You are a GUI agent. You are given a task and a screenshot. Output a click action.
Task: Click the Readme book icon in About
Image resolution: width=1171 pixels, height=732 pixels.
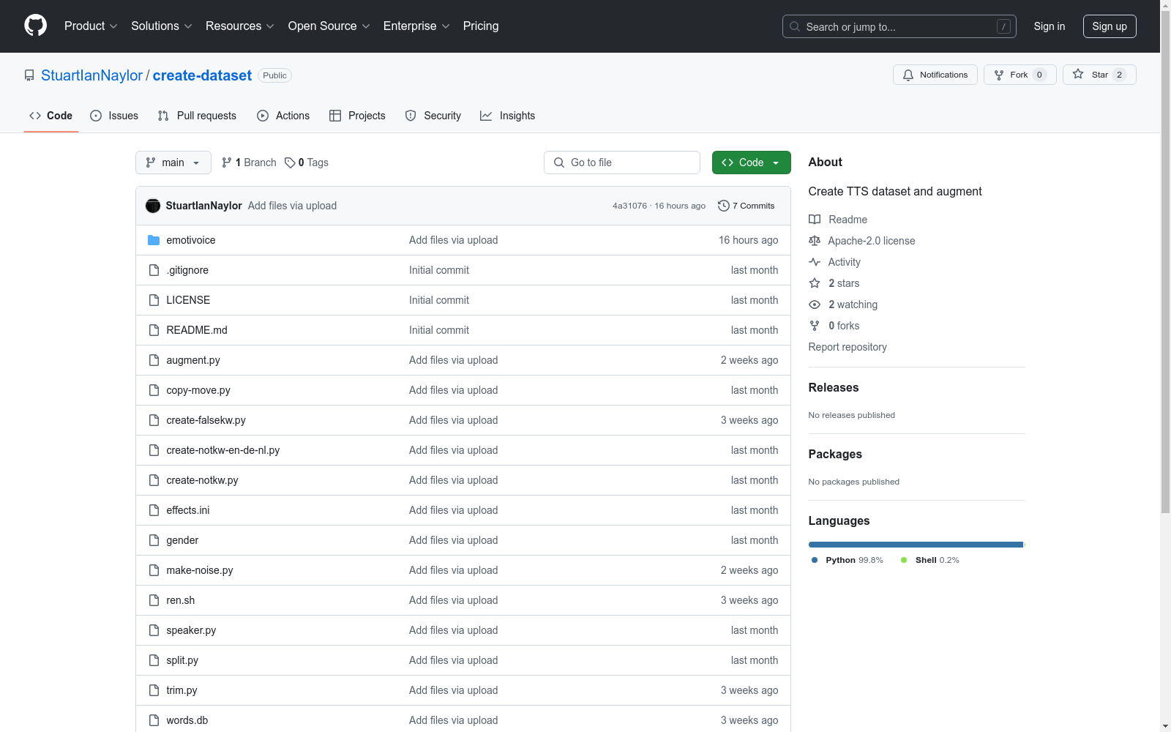click(x=815, y=220)
